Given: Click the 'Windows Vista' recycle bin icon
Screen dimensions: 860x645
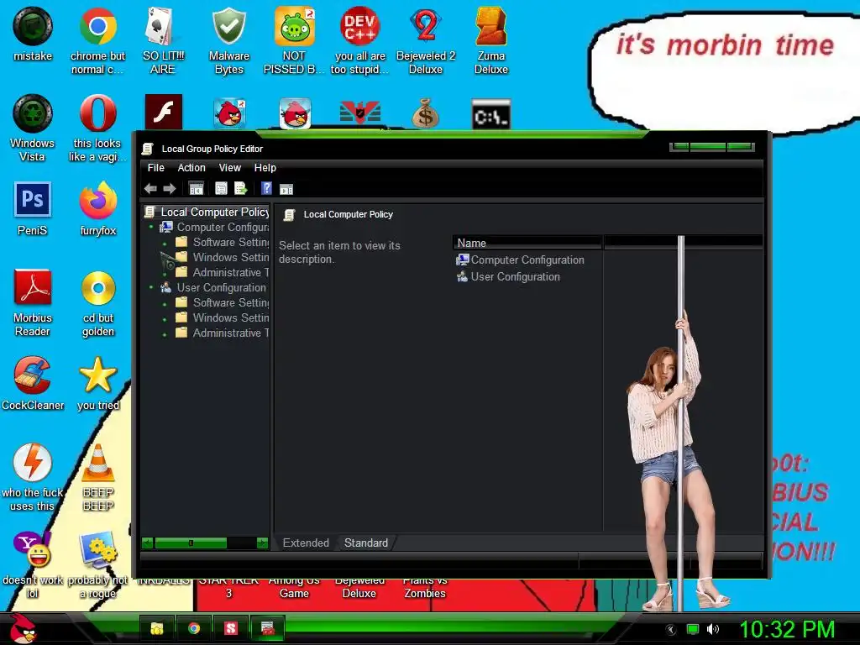Looking at the screenshot, I should click(33, 128).
